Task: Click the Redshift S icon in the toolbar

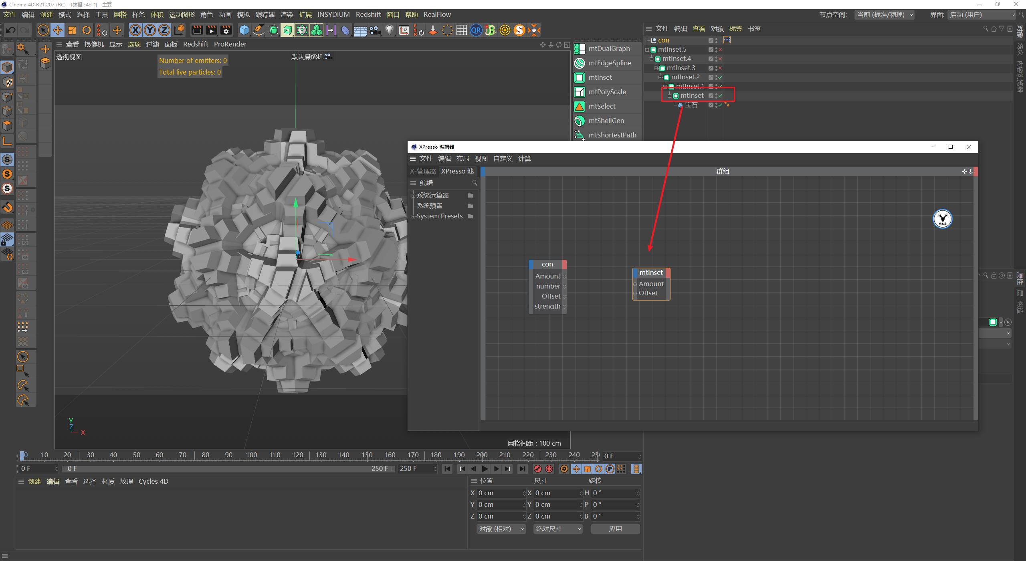Action: [519, 30]
